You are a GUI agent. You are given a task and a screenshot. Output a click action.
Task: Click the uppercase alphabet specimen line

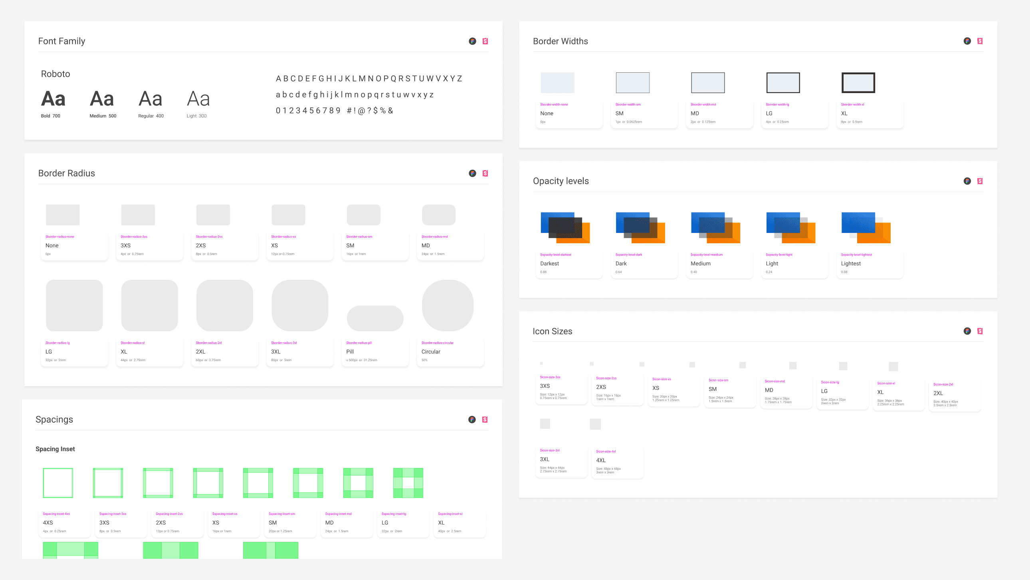click(x=369, y=78)
